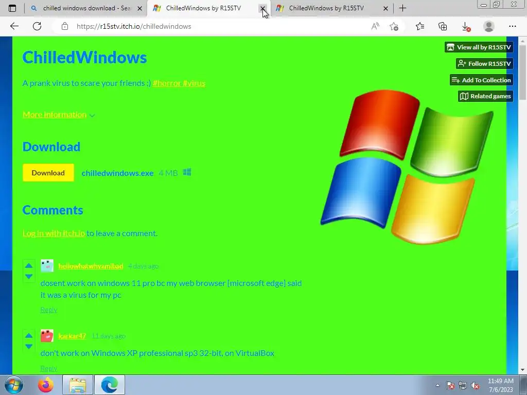The image size is (527, 395).
Task: Click the '4 days ago' comment timestamp
Action: 143,266
